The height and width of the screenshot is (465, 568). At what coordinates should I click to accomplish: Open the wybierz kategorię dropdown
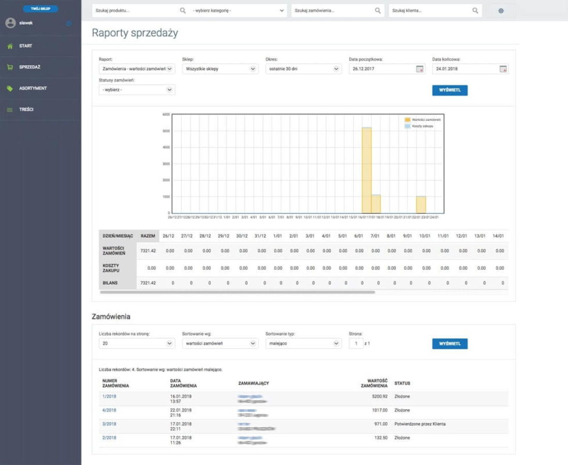click(x=238, y=10)
